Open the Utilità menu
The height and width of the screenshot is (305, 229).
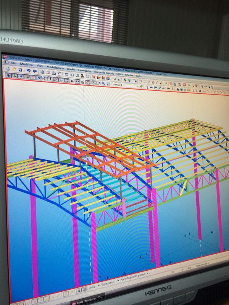[x=119, y=74]
